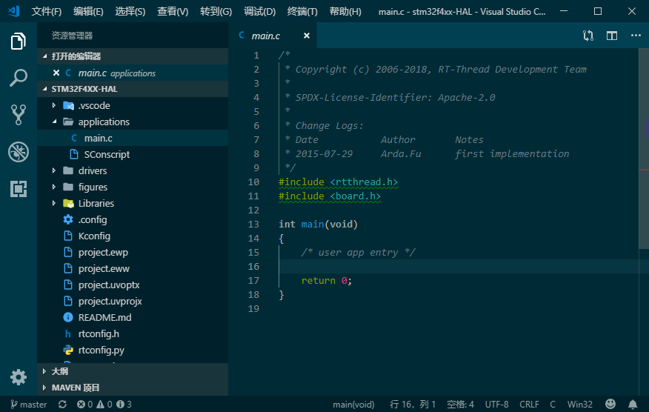
Task: Open the Kconfig file
Action: pyautogui.click(x=133, y=236)
